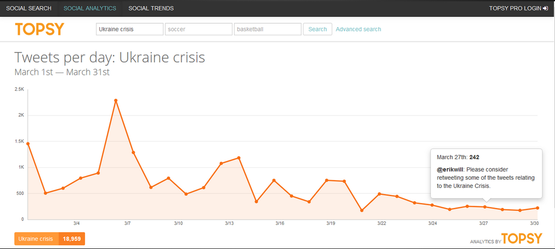
Task: Click the orange Topsy logo
Action: (39, 29)
